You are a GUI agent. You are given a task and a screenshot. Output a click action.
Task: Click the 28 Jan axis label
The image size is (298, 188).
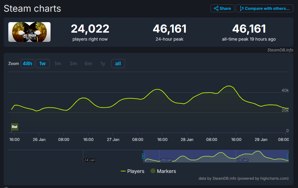187,139
